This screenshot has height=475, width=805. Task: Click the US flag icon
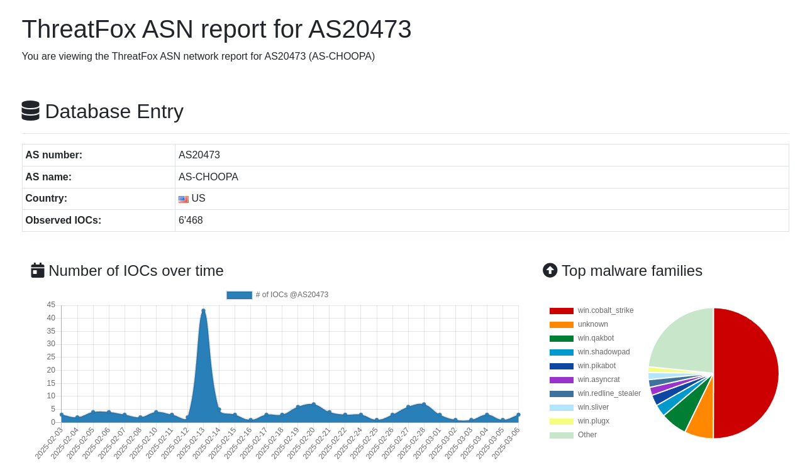[x=184, y=199]
